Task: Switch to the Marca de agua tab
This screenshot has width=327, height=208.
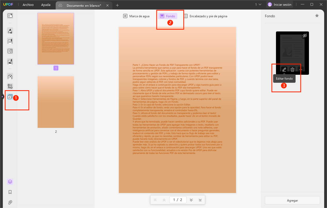Action: pos(136,16)
